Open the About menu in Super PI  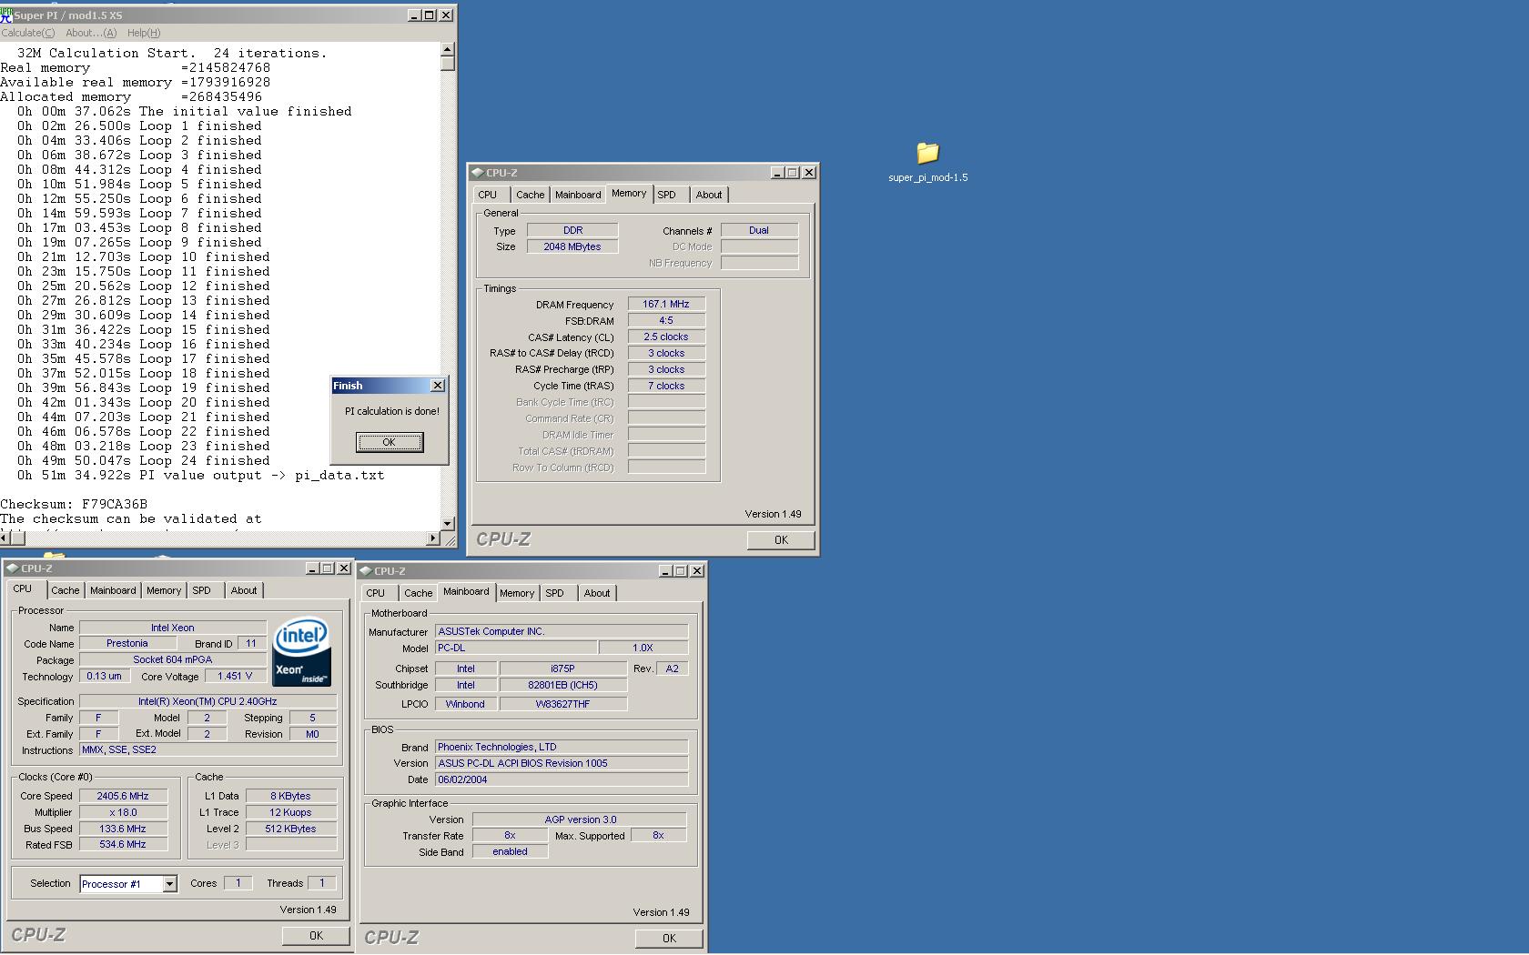pyautogui.click(x=91, y=33)
